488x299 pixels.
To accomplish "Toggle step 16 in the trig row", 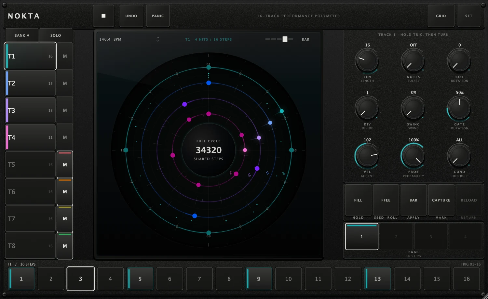I will [467, 279].
